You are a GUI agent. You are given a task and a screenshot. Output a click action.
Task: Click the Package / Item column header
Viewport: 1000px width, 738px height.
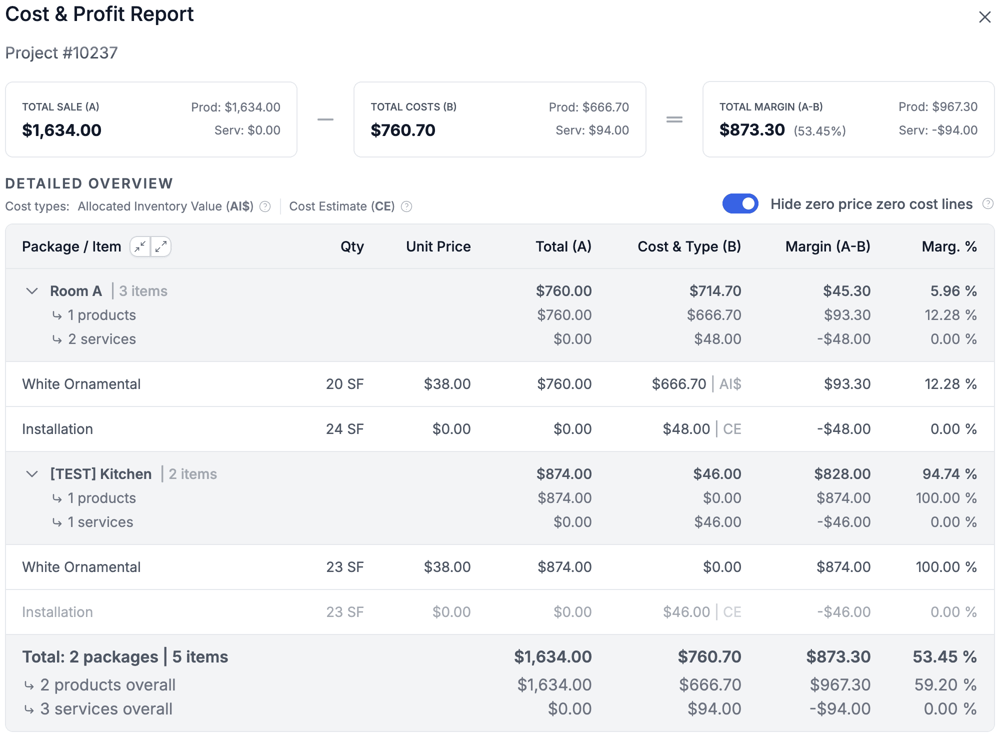[71, 246]
